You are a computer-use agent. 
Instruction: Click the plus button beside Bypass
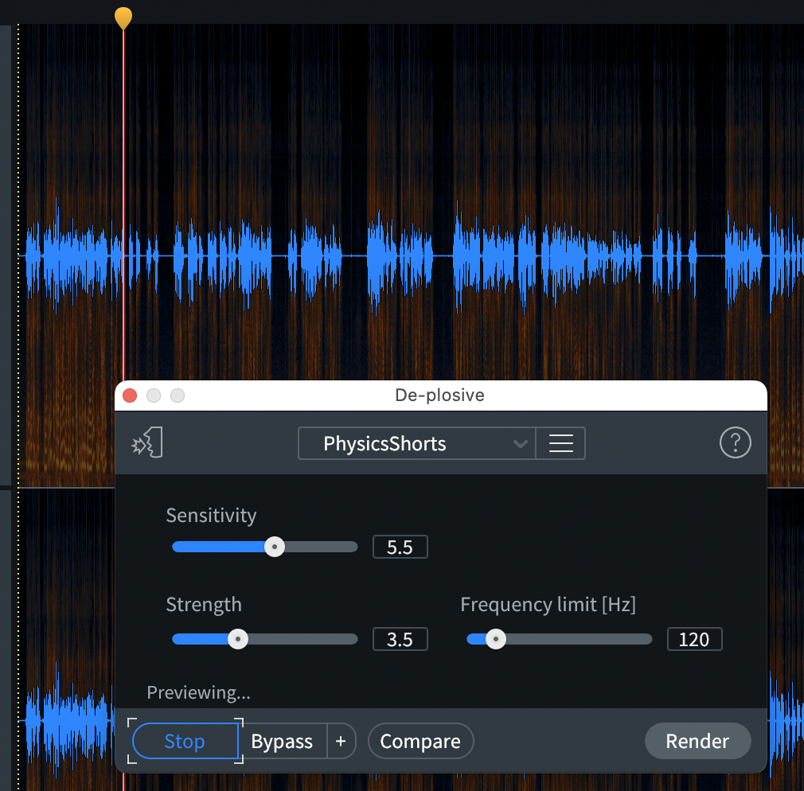click(341, 742)
